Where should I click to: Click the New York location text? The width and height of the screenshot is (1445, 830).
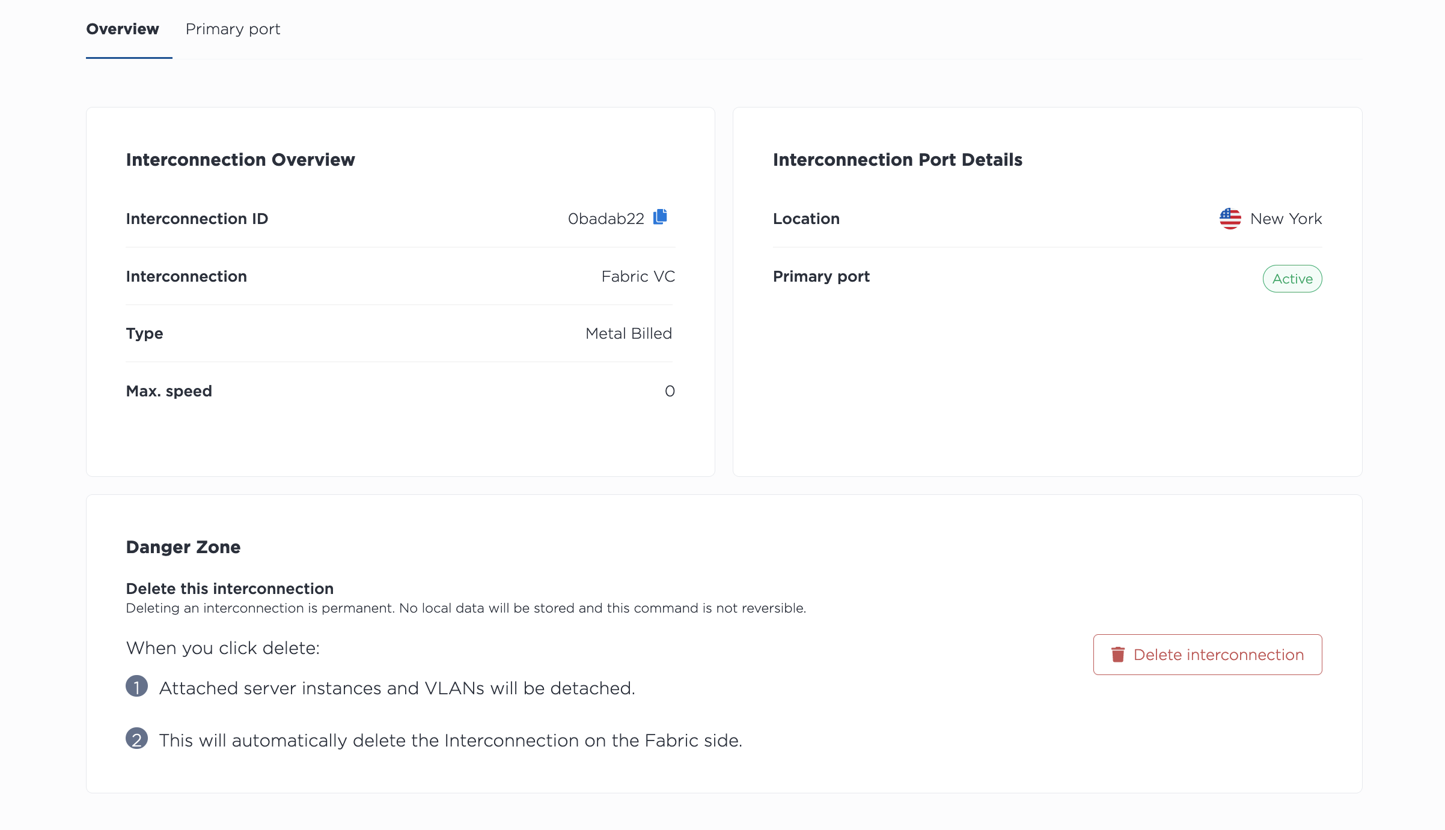[x=1286, y=219]
